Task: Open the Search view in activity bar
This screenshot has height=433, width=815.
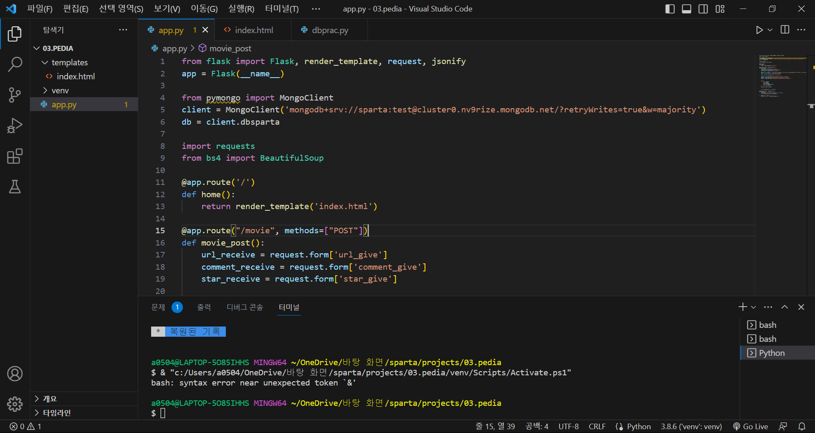Action: (15, 64)
